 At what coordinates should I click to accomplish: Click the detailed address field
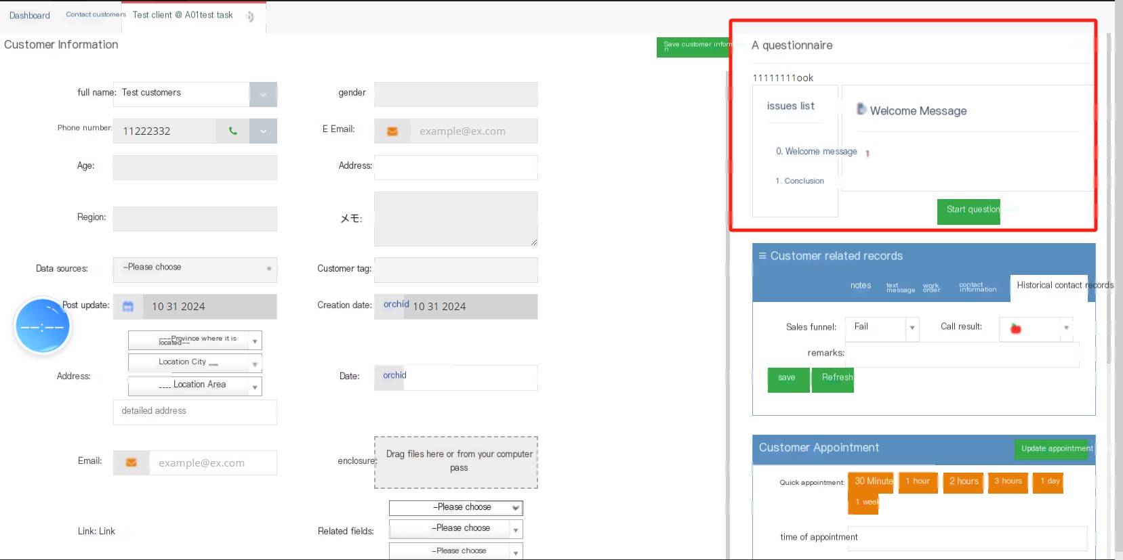(195, 412)
